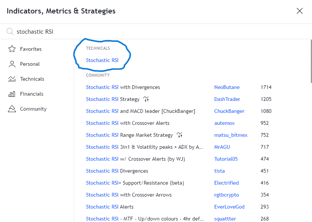Select Stochastic RSI under Technicals
This screenshot has height=222, width=312.
(x=102, y=60)
